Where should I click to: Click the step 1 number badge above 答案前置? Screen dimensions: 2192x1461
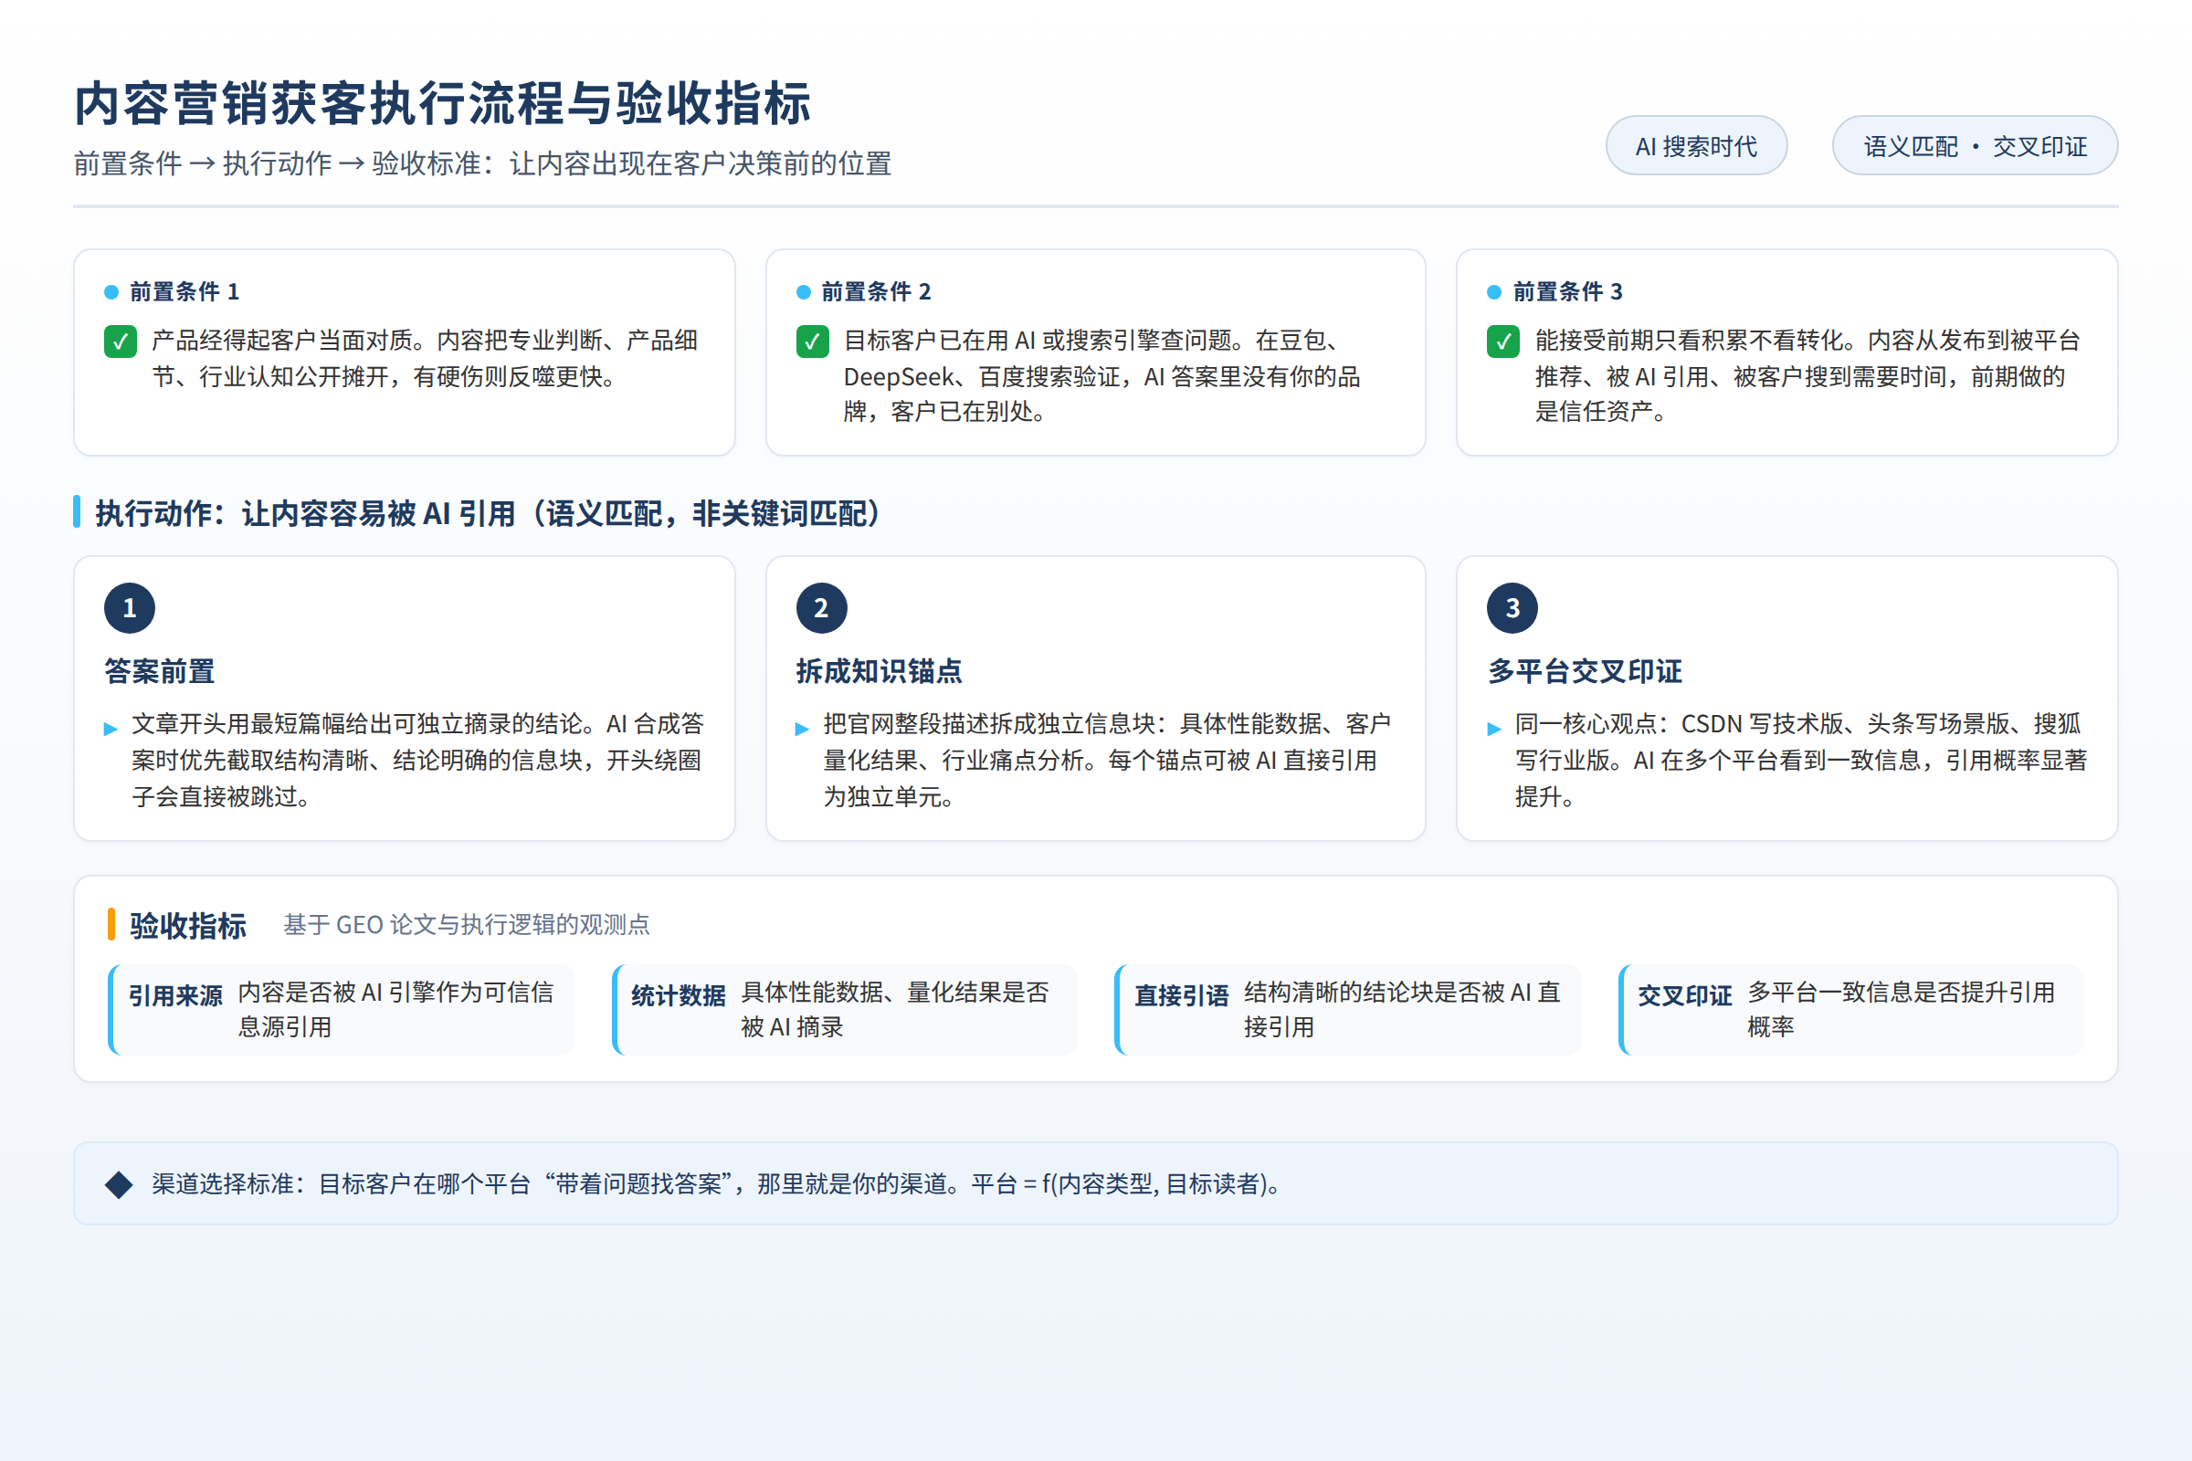[130, 607]
